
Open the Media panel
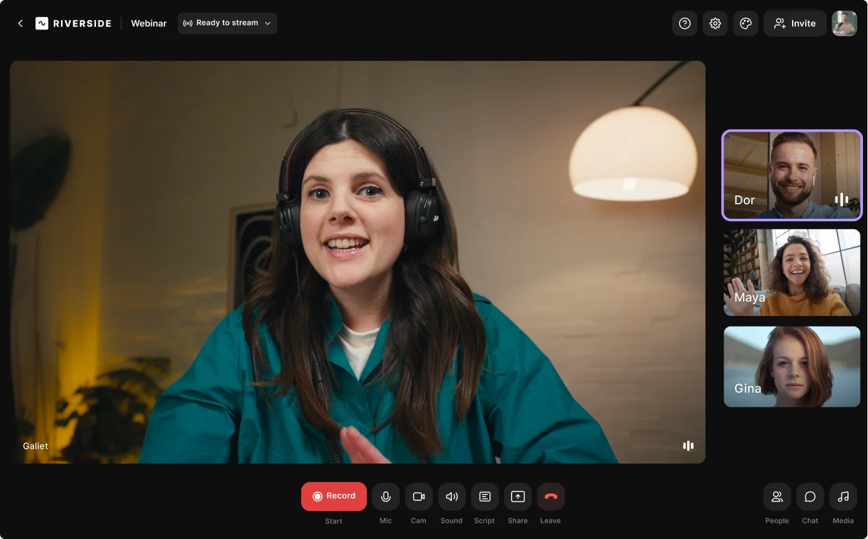coord(843,496)
